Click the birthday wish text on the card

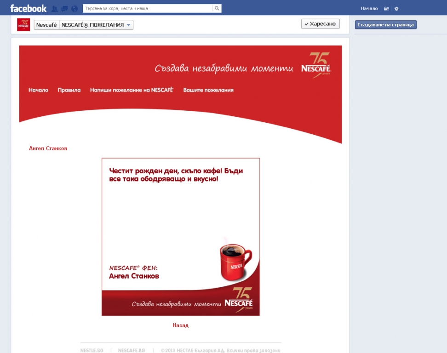[176, 175]
